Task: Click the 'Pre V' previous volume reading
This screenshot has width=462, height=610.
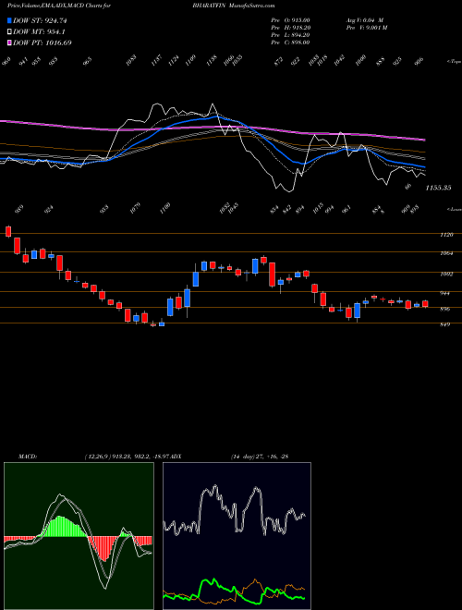Action: (x=366, y=28)
